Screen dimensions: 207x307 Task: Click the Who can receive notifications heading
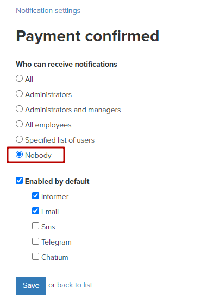click(x=66, y=64)
